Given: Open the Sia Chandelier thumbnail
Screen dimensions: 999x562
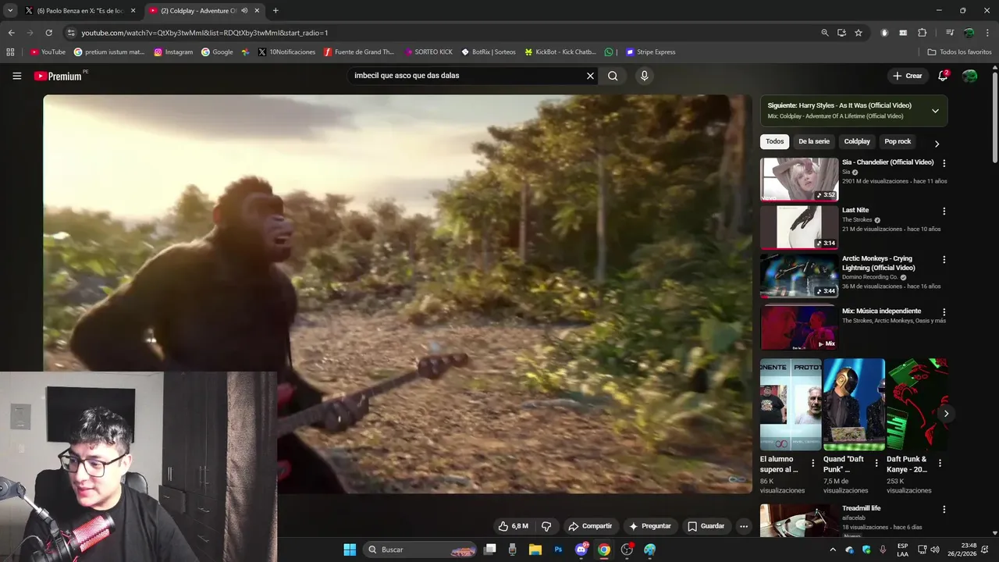Looking at the screenshot, I should click(799, 180).
